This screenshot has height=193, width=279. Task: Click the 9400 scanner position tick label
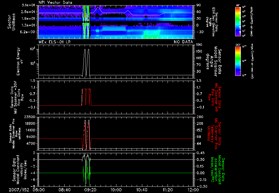(x=31, y=137)
